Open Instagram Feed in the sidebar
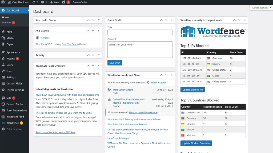 [x=15, y=117]
